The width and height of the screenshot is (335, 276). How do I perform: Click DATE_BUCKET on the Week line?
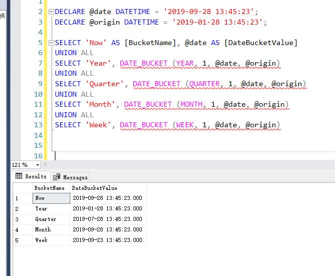pos(143,125)
